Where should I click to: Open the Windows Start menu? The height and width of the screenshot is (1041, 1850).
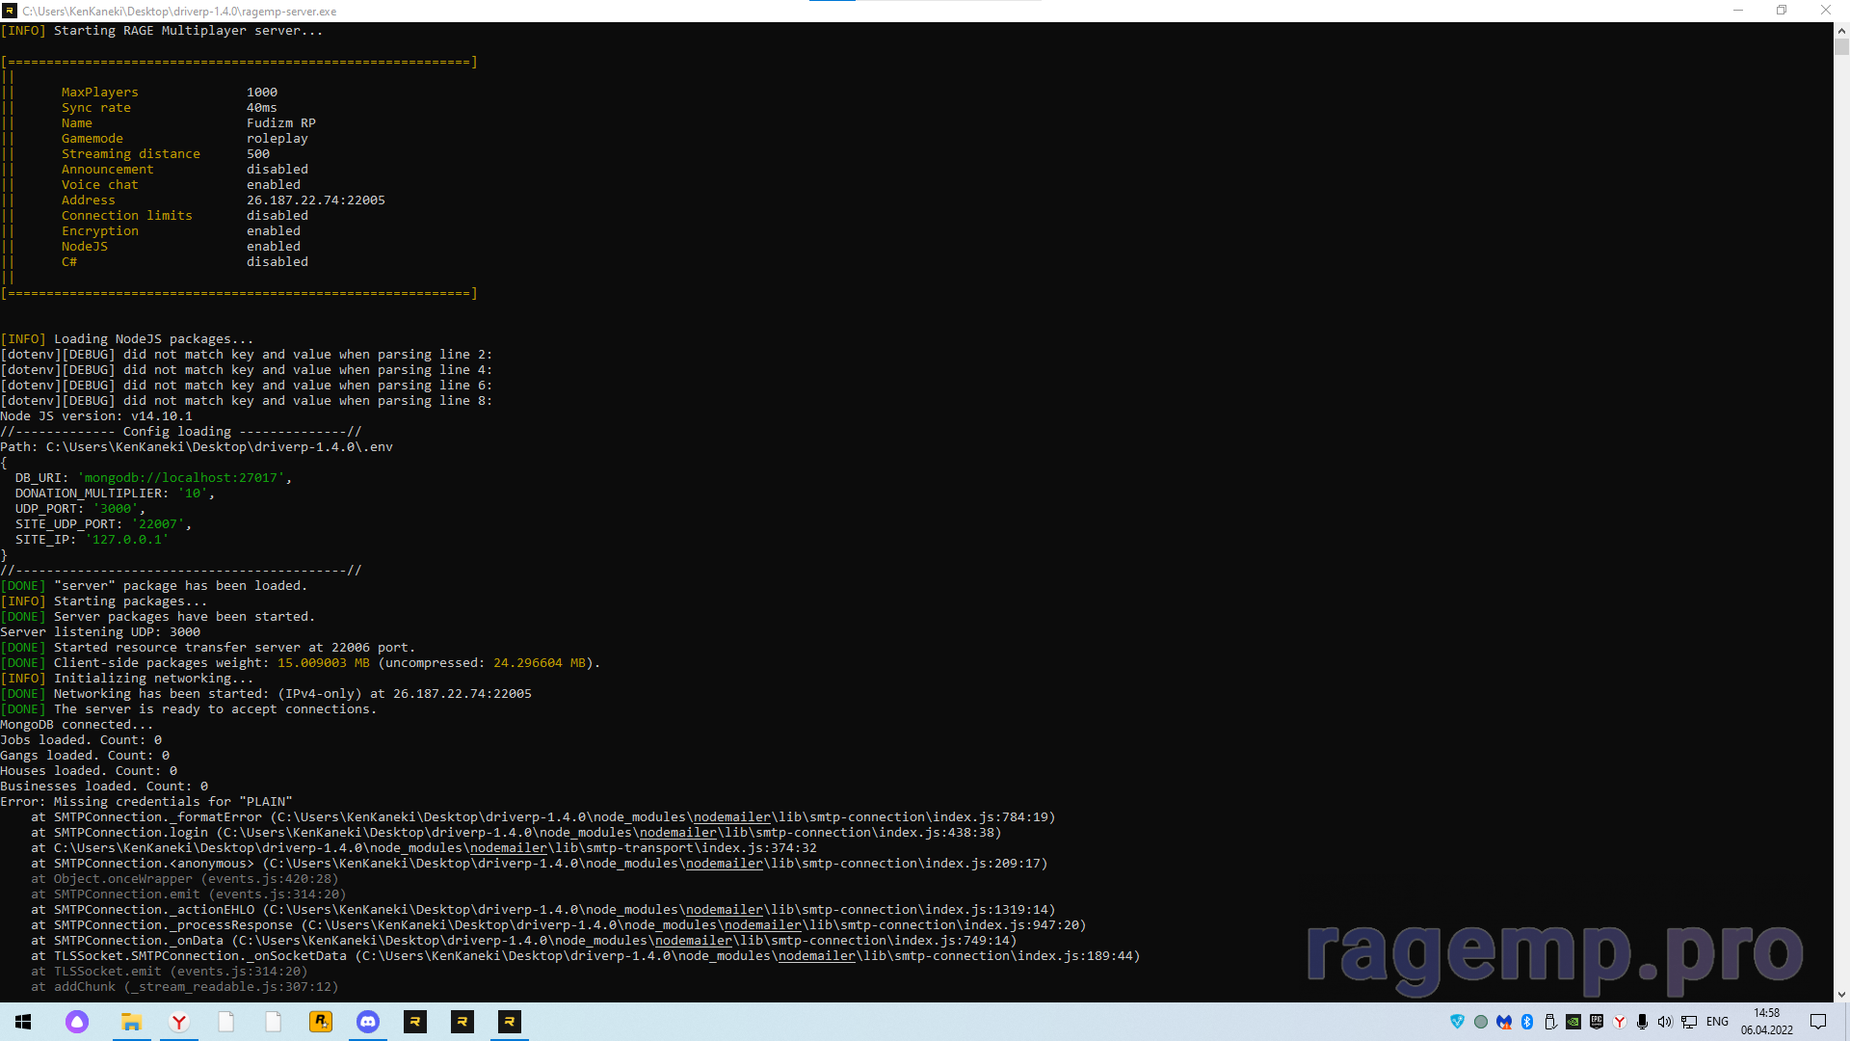tap(23, 1022)
